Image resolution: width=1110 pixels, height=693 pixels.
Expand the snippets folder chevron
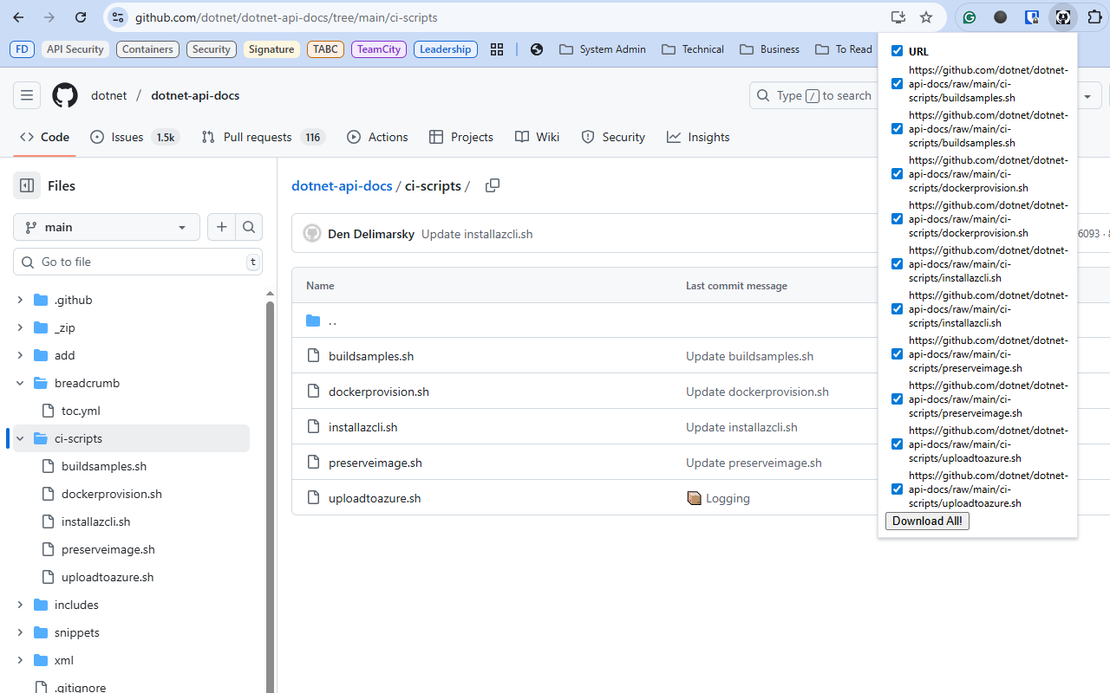tap(20, 632)
